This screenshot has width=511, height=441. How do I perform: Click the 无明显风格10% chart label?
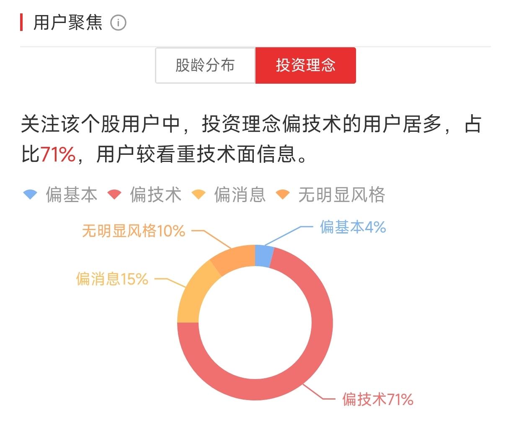click(x=133, y=231)
